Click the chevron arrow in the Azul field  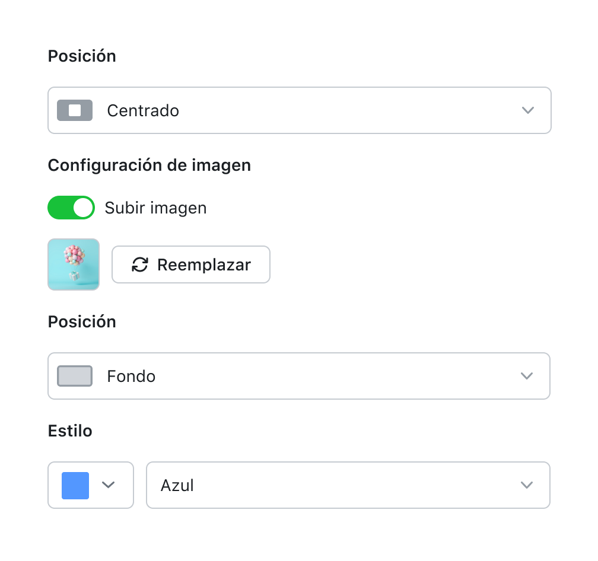coord(526,485)
